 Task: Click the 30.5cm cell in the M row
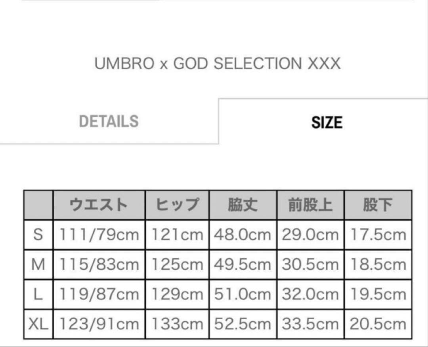coord(310,264)
